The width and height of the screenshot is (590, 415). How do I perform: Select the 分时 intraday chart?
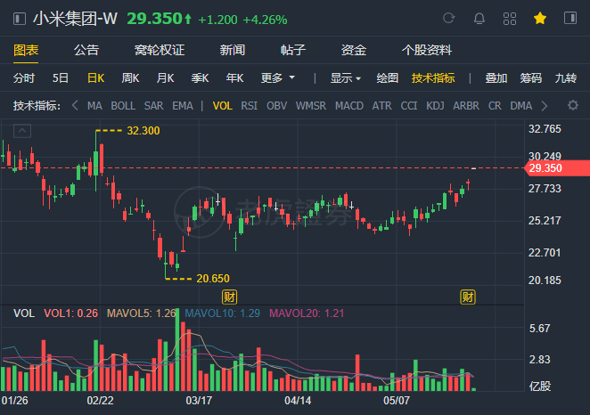click(x=24, y=78)
